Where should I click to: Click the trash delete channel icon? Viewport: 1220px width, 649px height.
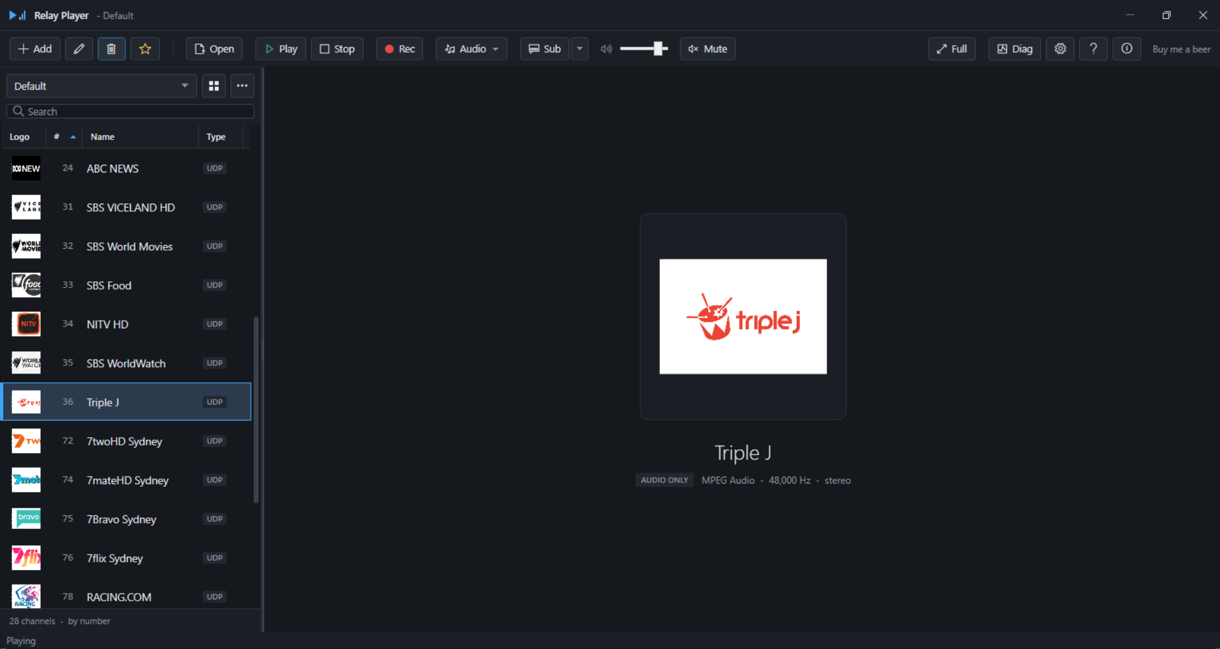tap(111, 49)
